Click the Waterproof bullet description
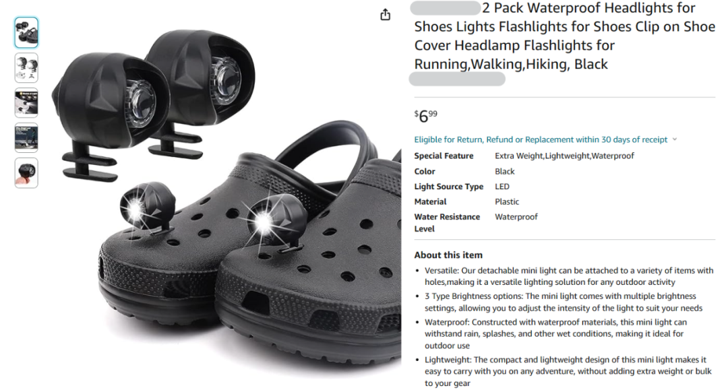 [x=555, y=334]
